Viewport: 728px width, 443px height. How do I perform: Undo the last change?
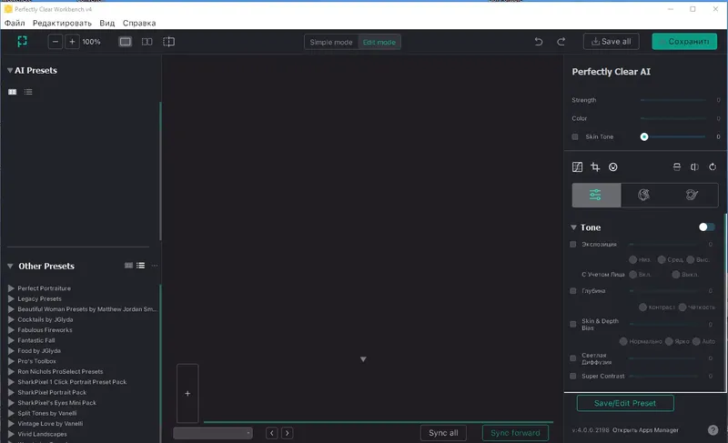pyautogui.click(x=539, y=42)
